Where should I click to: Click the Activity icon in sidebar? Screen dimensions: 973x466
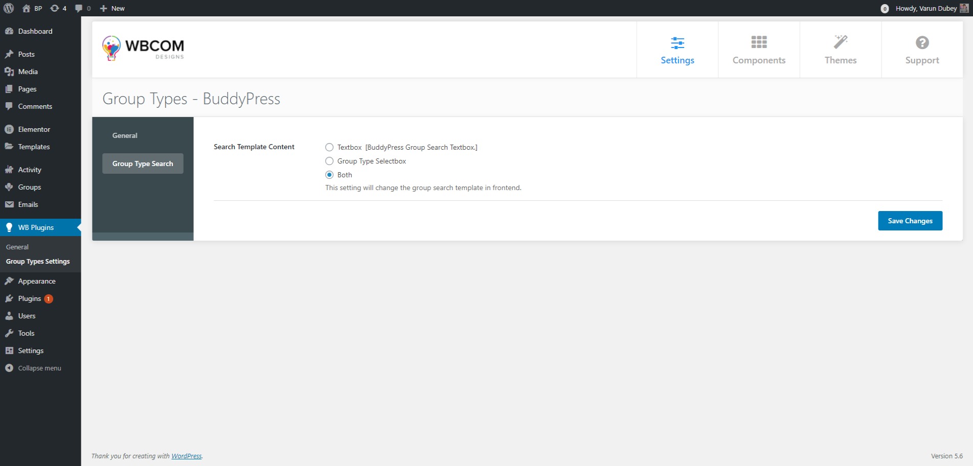tap(9, 170)
